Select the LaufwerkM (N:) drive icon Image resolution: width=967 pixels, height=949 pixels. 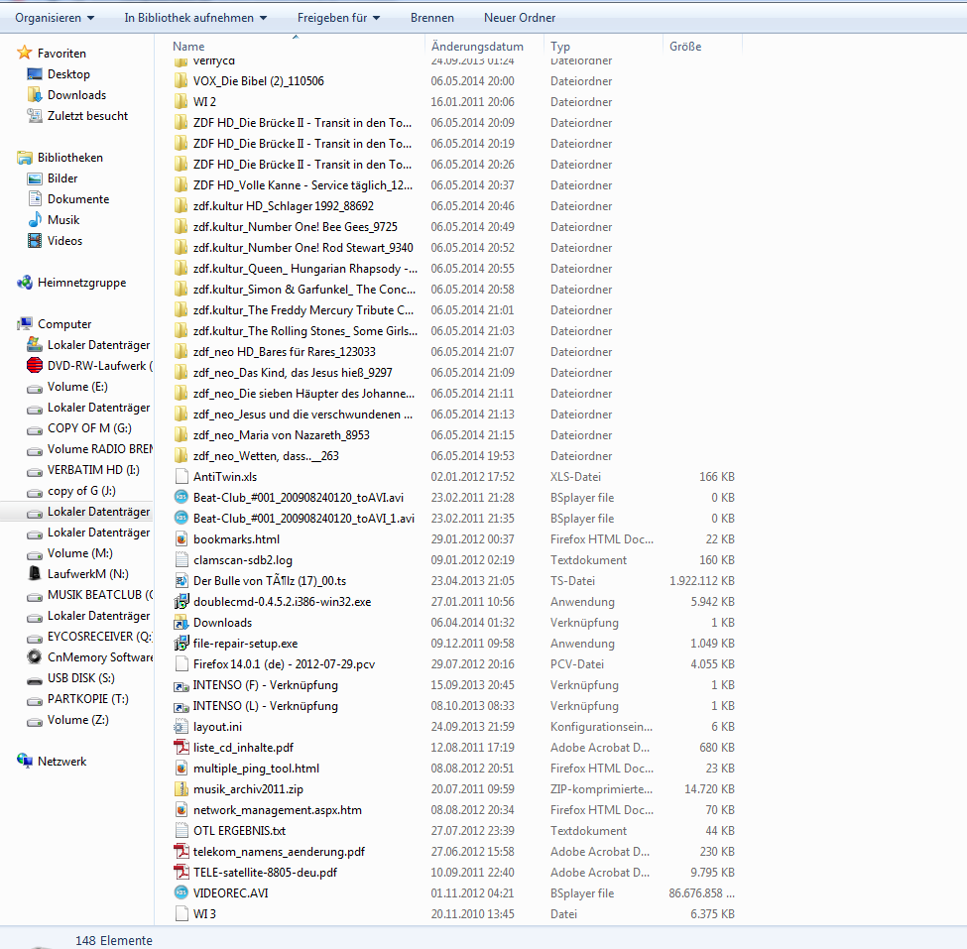pyautogui.click(x=35, y=573)
